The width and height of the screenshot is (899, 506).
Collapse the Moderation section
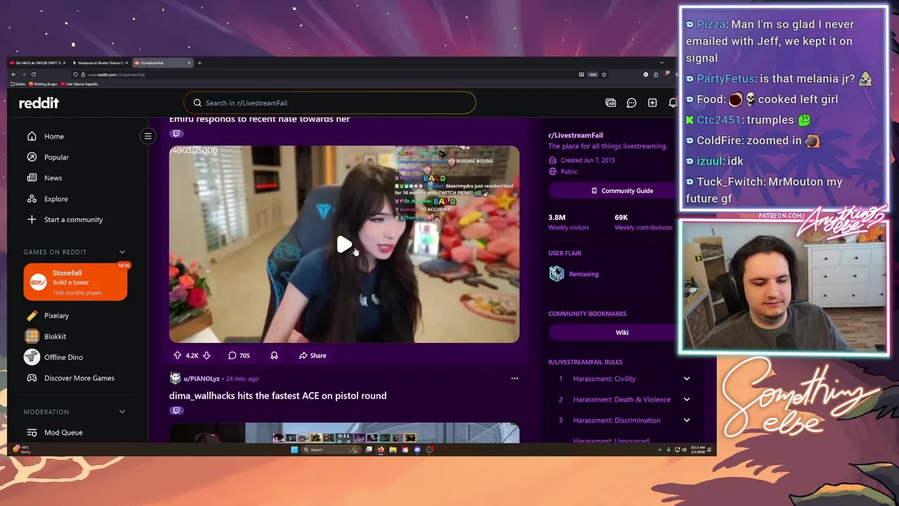tap(122, 412)
